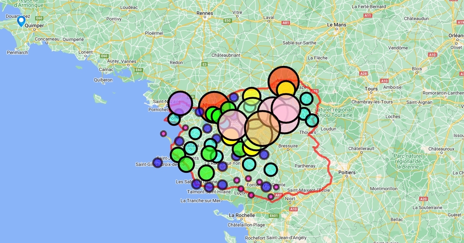464x243 pixels.
Task: Click the Orléans city label
Action: tap(456, 35)
